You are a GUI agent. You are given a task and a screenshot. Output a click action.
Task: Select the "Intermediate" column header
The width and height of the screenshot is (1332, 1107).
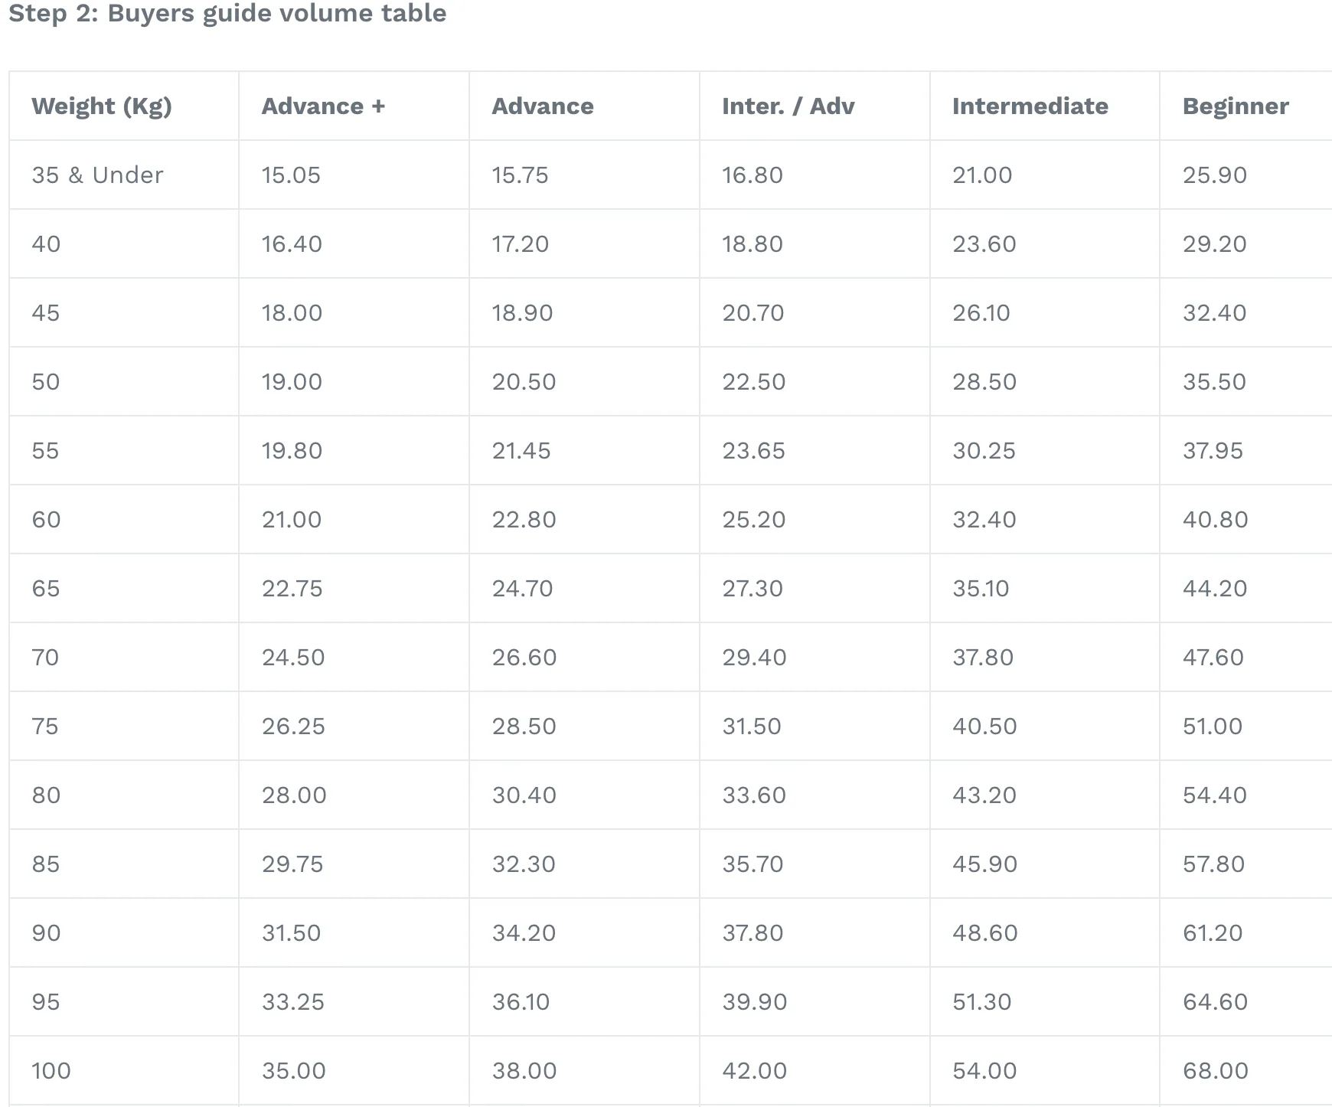pos(1030,106)
